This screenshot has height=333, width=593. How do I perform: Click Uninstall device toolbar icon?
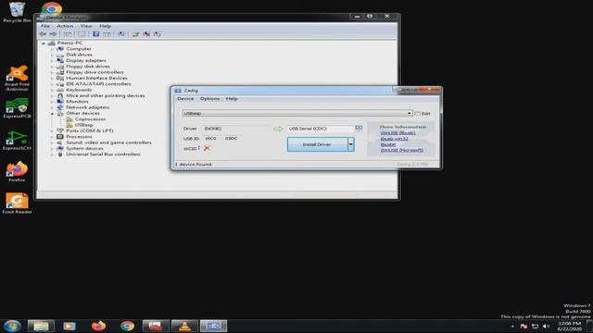(x=146, y=34)
